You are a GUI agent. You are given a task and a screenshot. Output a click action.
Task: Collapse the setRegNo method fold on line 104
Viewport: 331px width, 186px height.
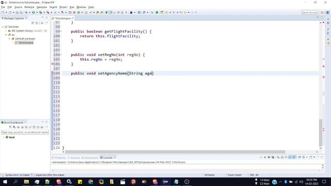coord(61,55)
